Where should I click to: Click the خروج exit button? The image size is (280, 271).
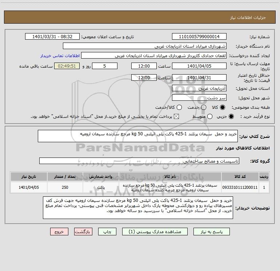[59, 232]
